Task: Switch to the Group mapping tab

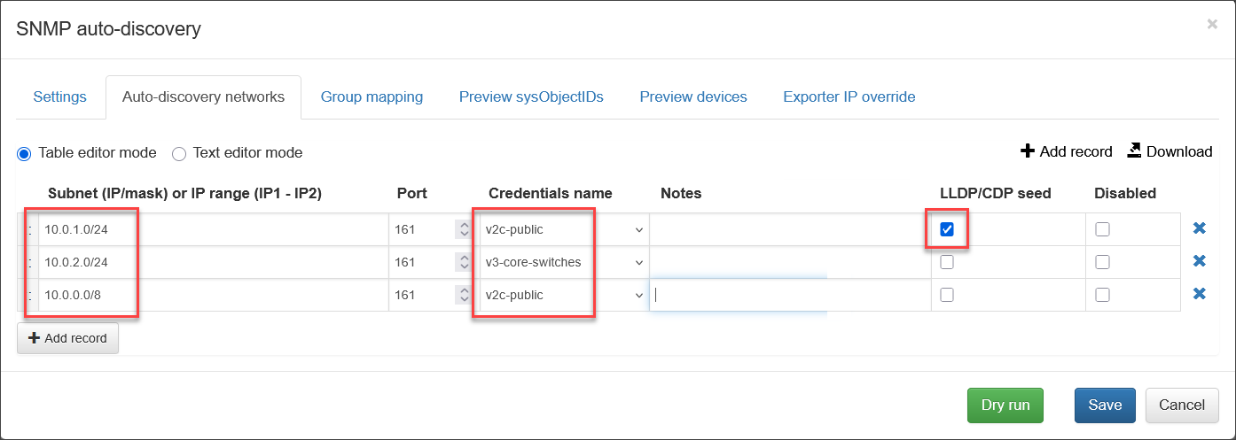Action: point(372,96)
